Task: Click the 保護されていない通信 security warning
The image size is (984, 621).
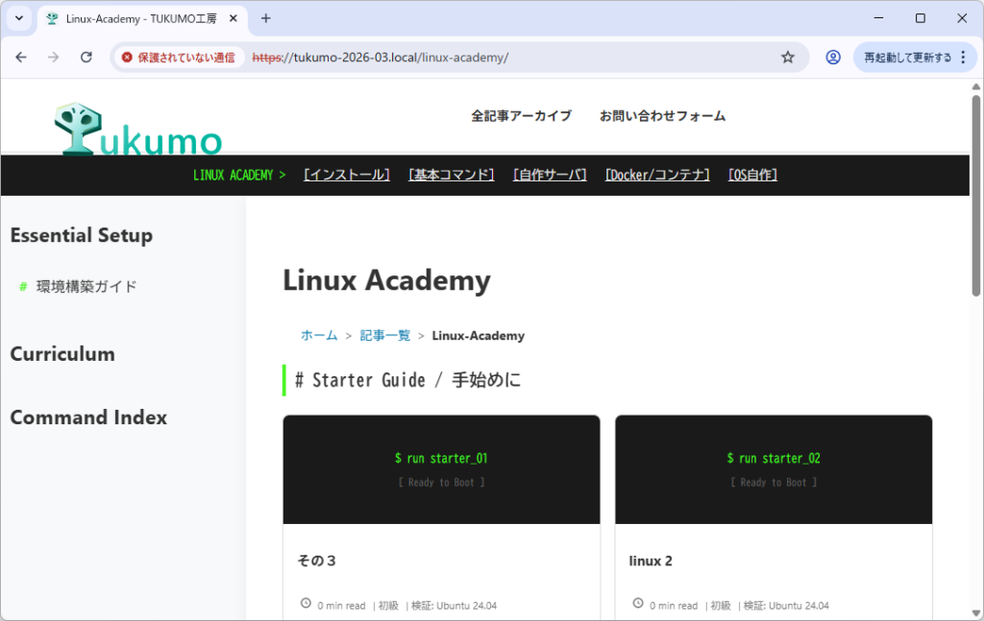Action: [x=178, y=58]
